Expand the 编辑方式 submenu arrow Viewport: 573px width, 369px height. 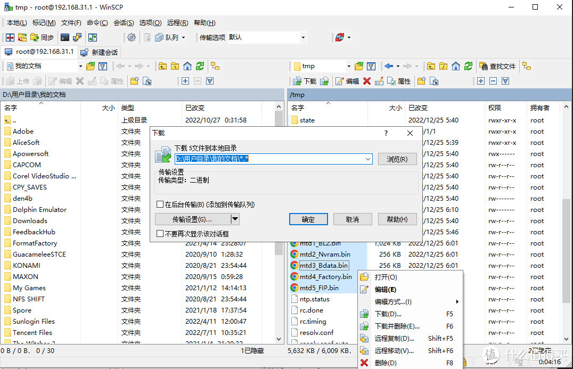point(457,302)
